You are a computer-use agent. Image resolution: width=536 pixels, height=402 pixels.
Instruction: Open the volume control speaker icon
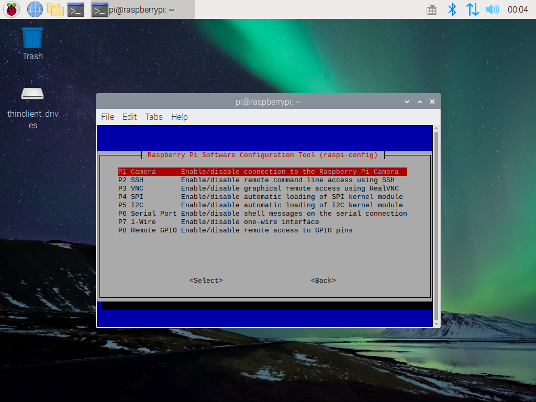click(x=492, y=9)
